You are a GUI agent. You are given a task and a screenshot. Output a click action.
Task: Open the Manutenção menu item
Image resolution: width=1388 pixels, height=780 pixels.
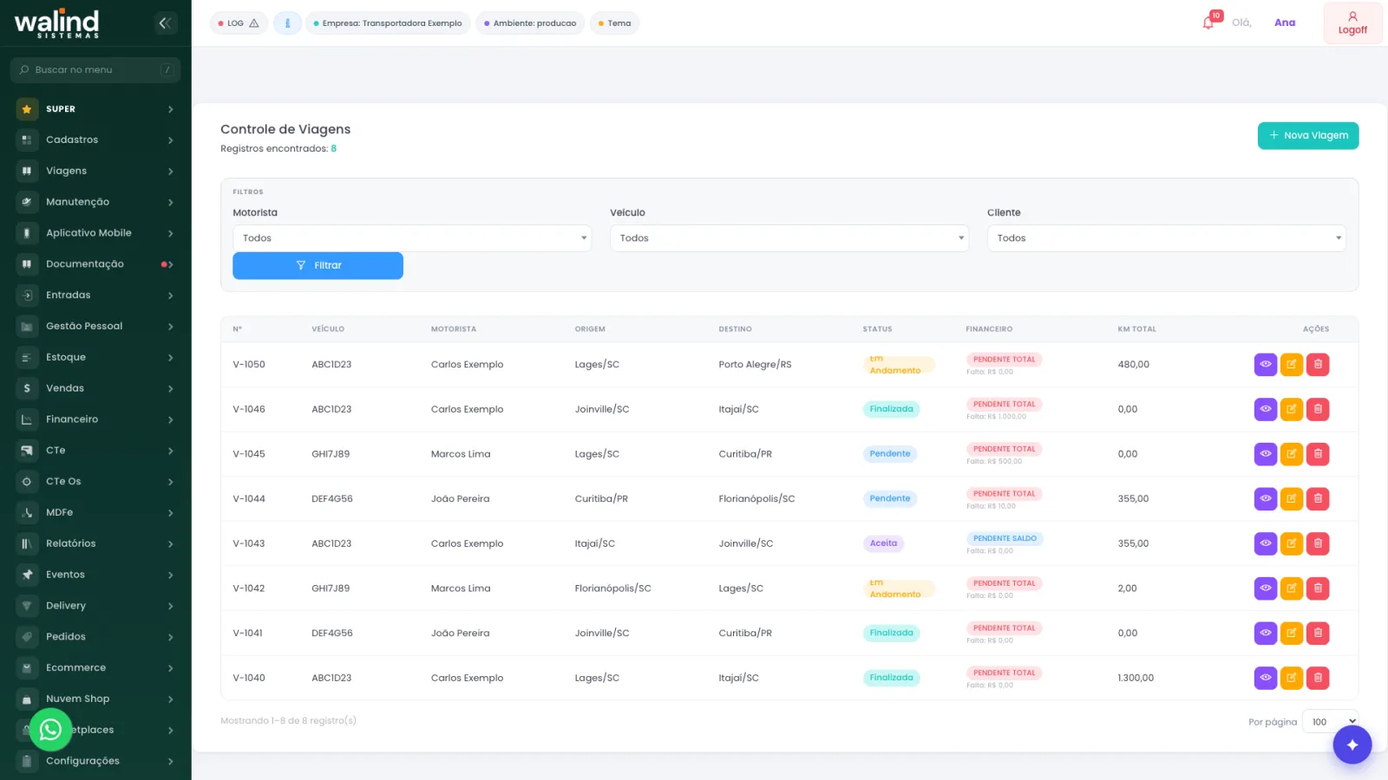click(95, 202)
